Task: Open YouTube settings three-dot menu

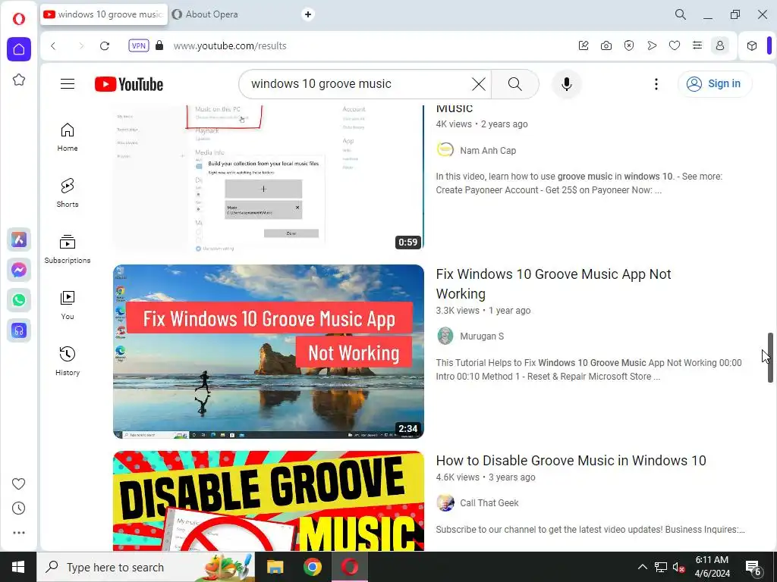Action: [x=656, y=84]
